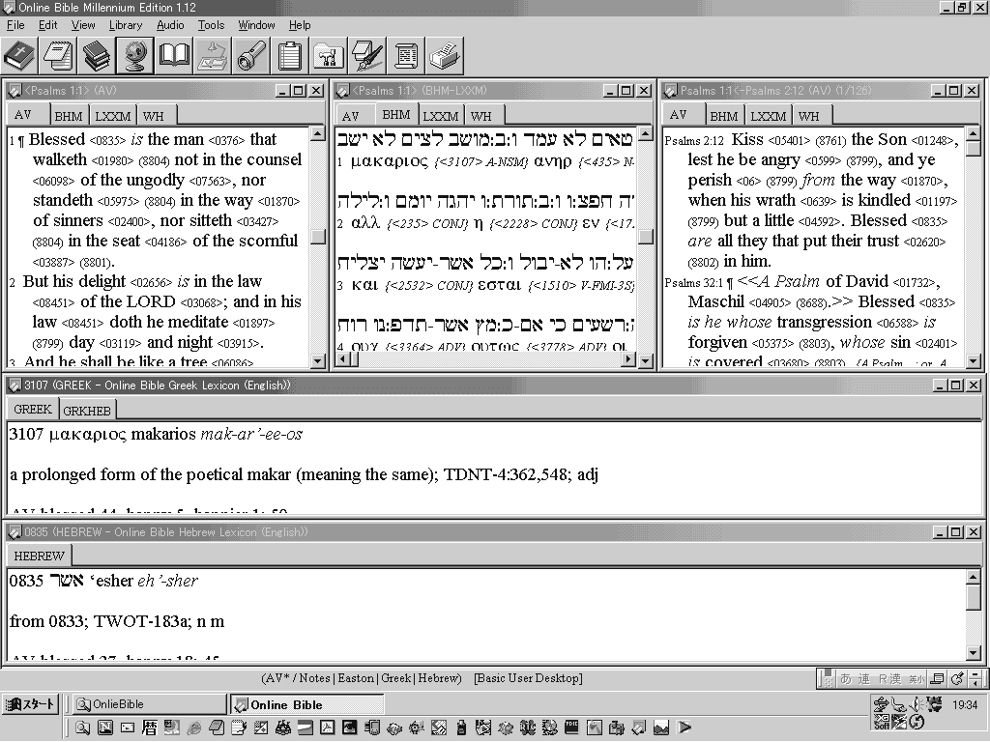This screenshot has height=742, width=990.
Task: Open the Window menu
Action: 256,25
